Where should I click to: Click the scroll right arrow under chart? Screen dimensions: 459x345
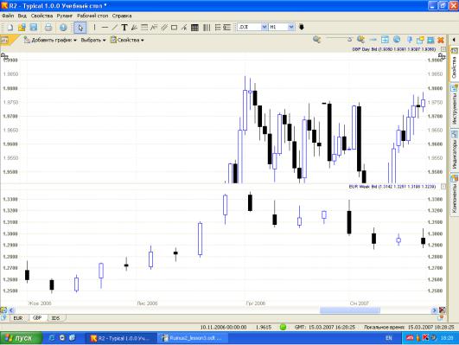435,310
